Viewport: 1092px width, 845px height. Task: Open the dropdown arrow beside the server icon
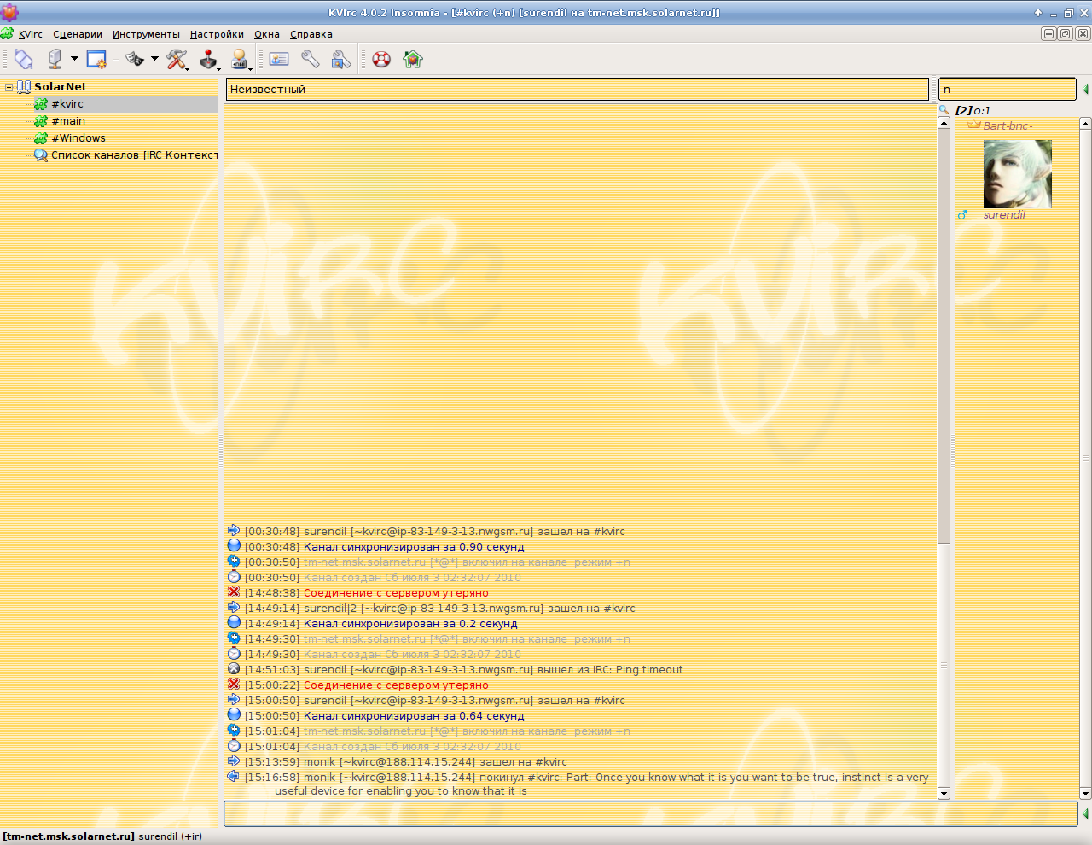coord(74,59)
